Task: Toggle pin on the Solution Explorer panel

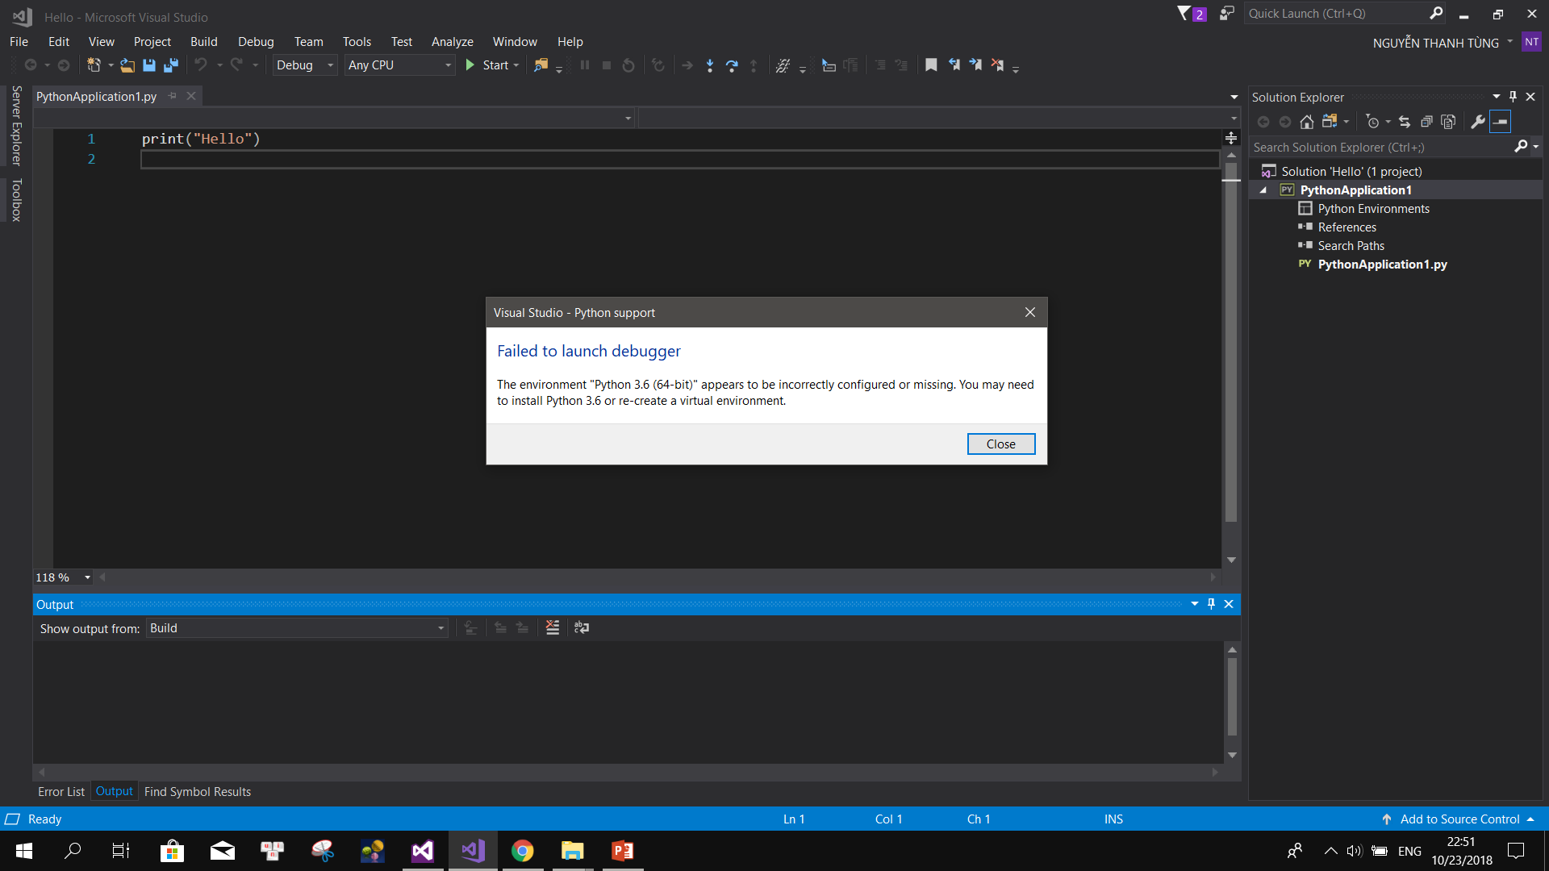Action: pyautogui.click(x=1514, y=97)
